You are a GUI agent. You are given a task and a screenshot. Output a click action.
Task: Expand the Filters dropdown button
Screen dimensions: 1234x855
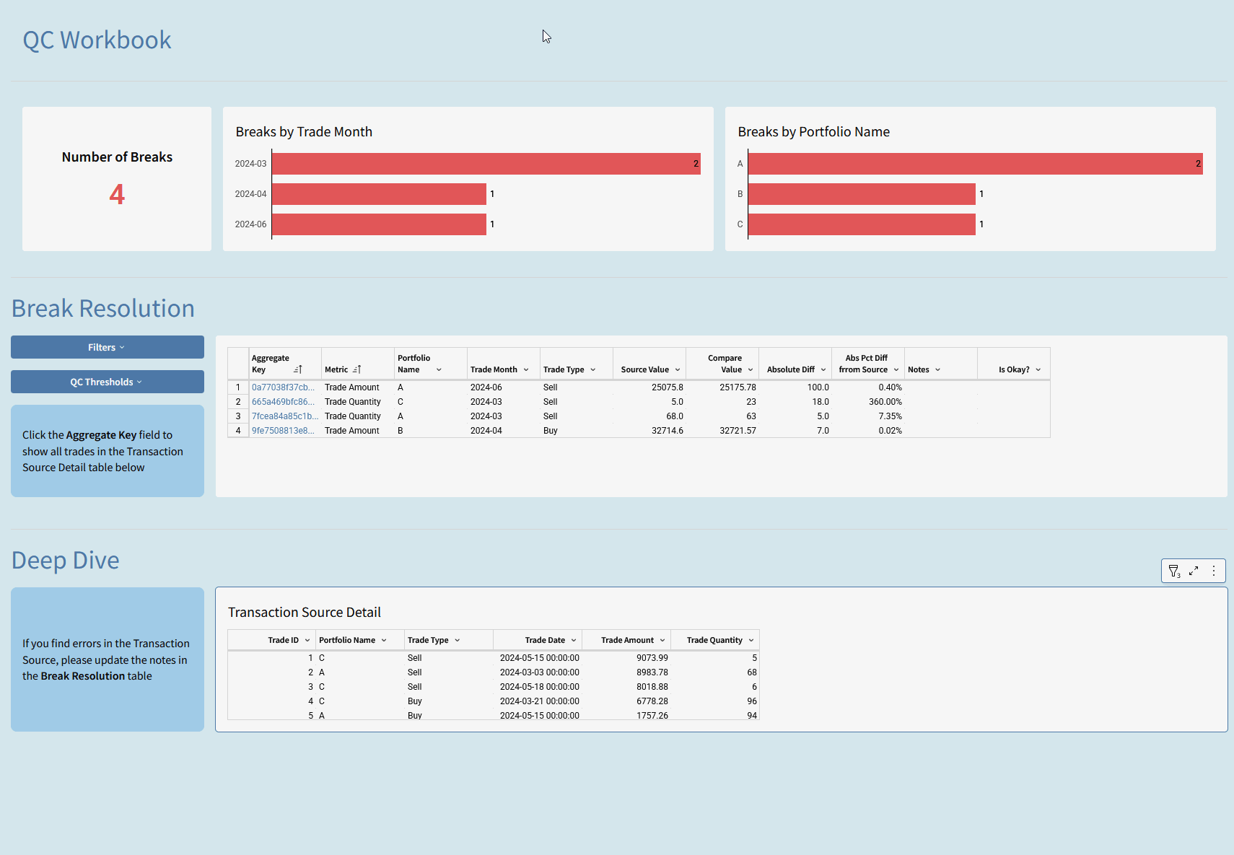pyautogui.click(x=107, y=347)
